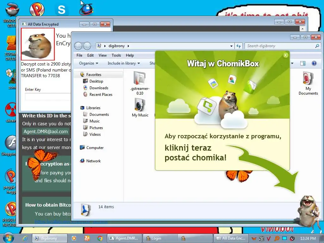Open the Music library
324x243 pixels.
[94, 121]
